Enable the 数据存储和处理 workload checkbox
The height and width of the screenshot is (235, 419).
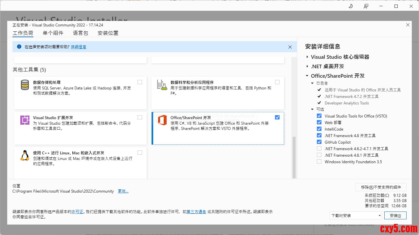pos(140,82)
